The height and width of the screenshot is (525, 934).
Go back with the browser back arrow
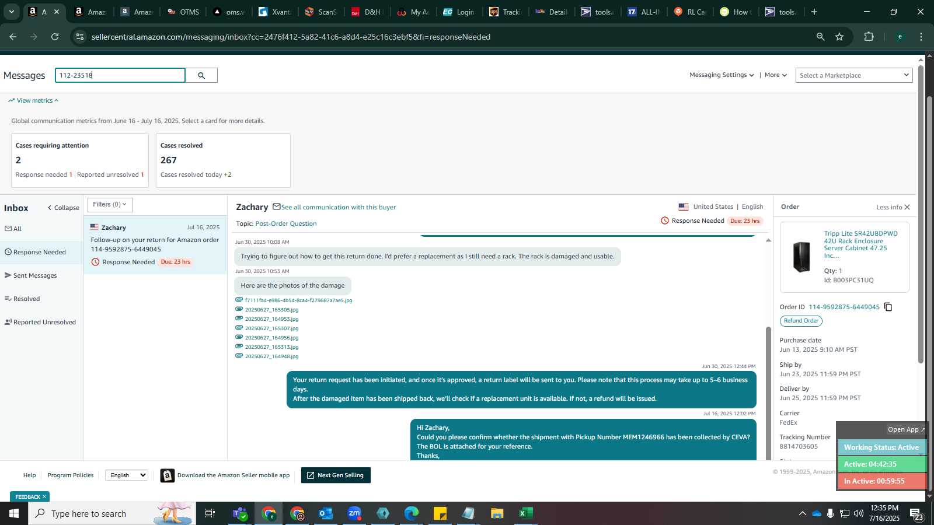click(13, 37)
